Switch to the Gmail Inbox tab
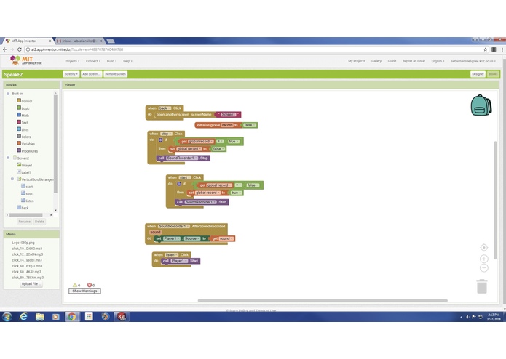Viewport: 506px width, 359px height. tap(79, 41)
